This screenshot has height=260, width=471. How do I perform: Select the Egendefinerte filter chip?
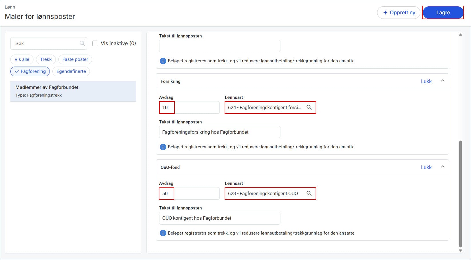(x=71, y=71)
